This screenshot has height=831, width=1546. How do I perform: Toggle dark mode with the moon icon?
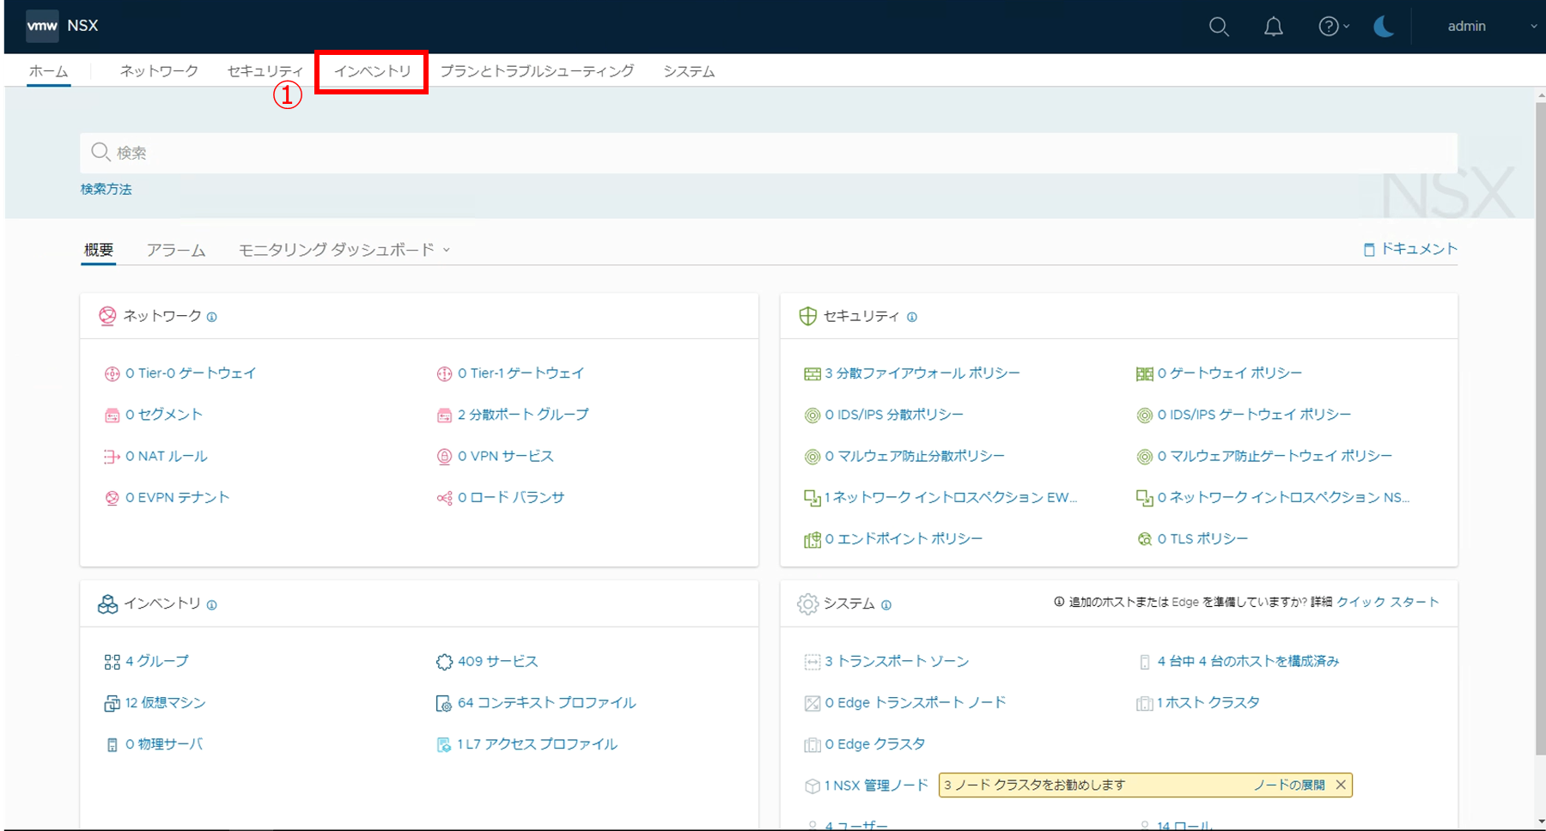(1384, 27)
